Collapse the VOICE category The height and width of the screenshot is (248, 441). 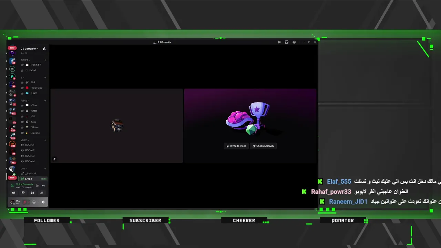coord(24,140)
